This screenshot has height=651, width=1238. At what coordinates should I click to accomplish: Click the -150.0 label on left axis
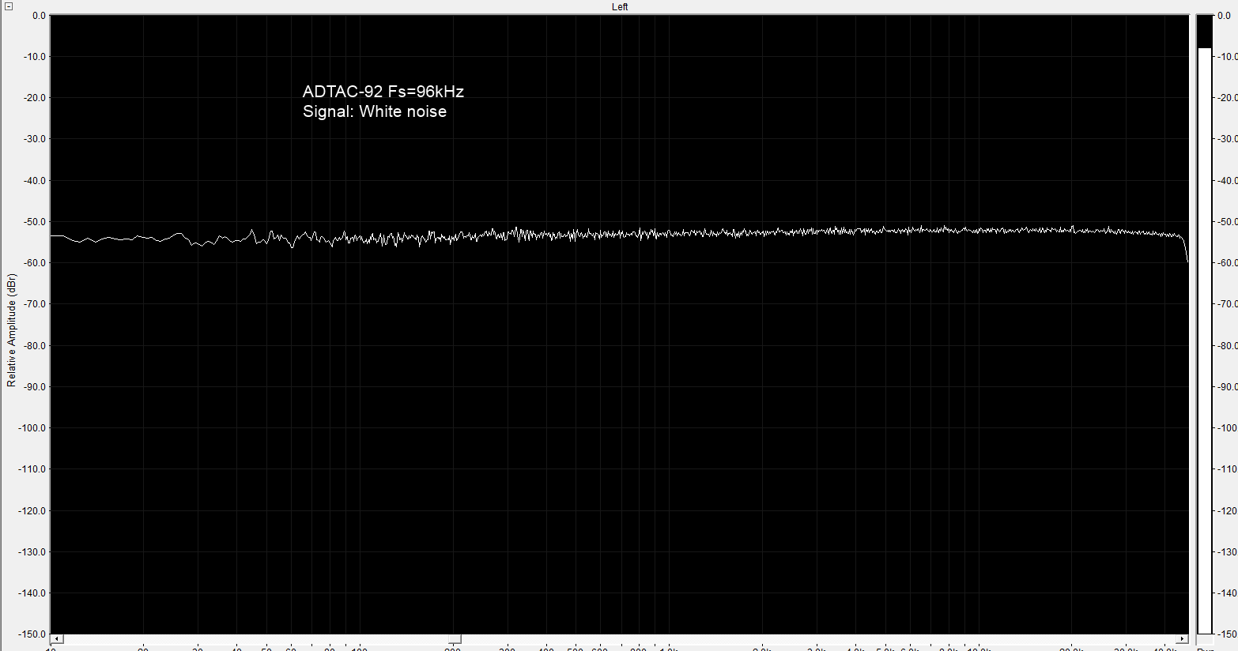[x=33, y=634]
